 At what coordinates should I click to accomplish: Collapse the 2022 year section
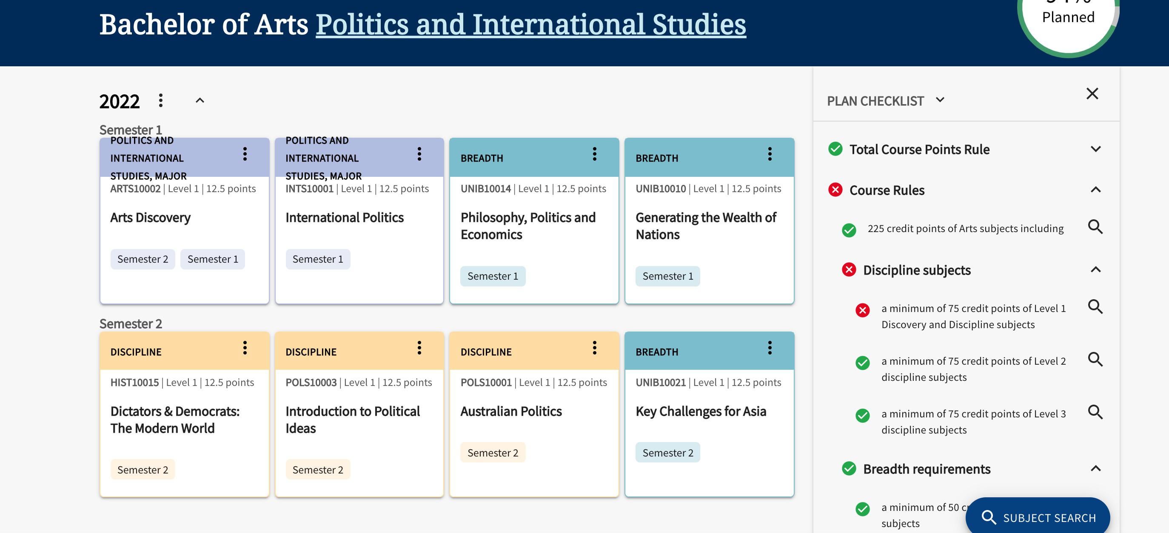pyautogui.click(x=200, y=100)
